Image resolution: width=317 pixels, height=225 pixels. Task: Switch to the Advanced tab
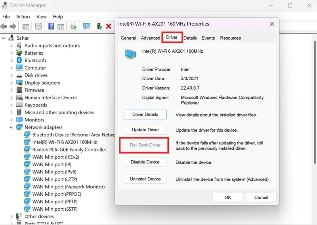[151, 38]
